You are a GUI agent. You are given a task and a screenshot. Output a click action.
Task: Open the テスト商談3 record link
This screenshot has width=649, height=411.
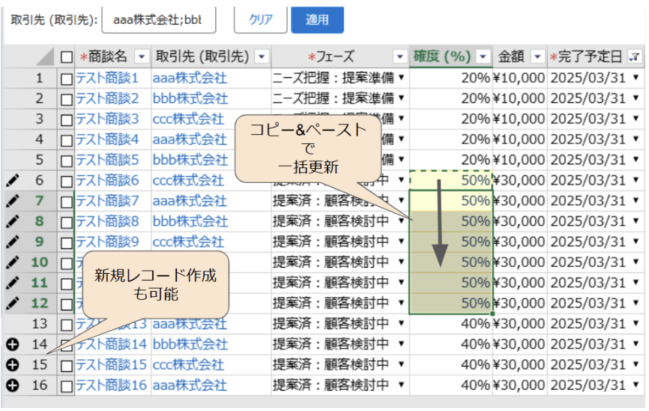tap(107, 118)
